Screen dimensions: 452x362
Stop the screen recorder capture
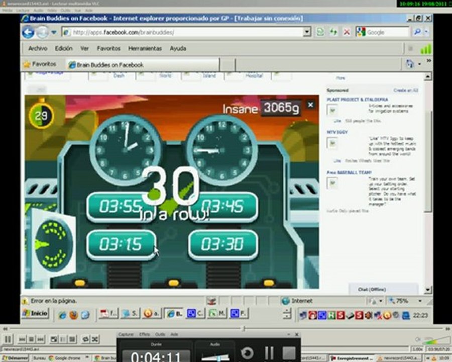[x=289, y=353]
